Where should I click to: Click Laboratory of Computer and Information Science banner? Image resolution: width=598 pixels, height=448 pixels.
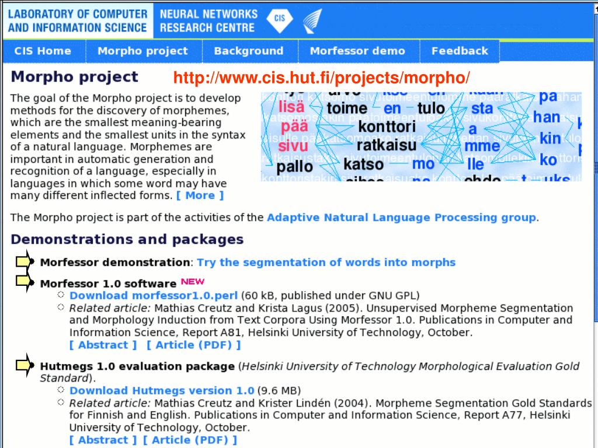point(78,20)
